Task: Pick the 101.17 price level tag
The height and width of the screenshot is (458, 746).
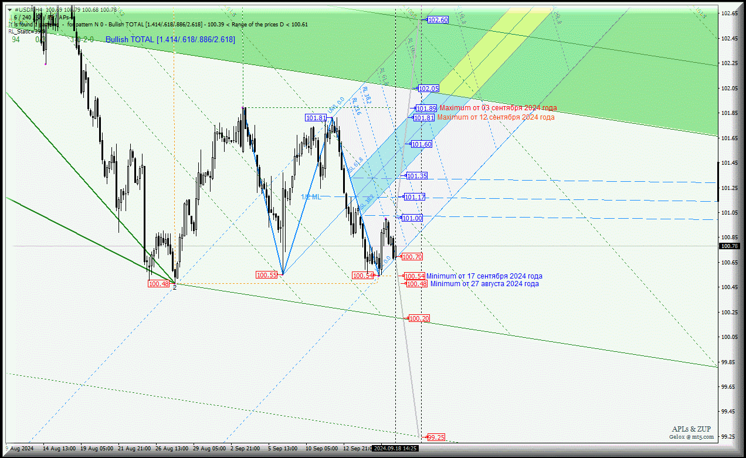Action: [415, 197]
